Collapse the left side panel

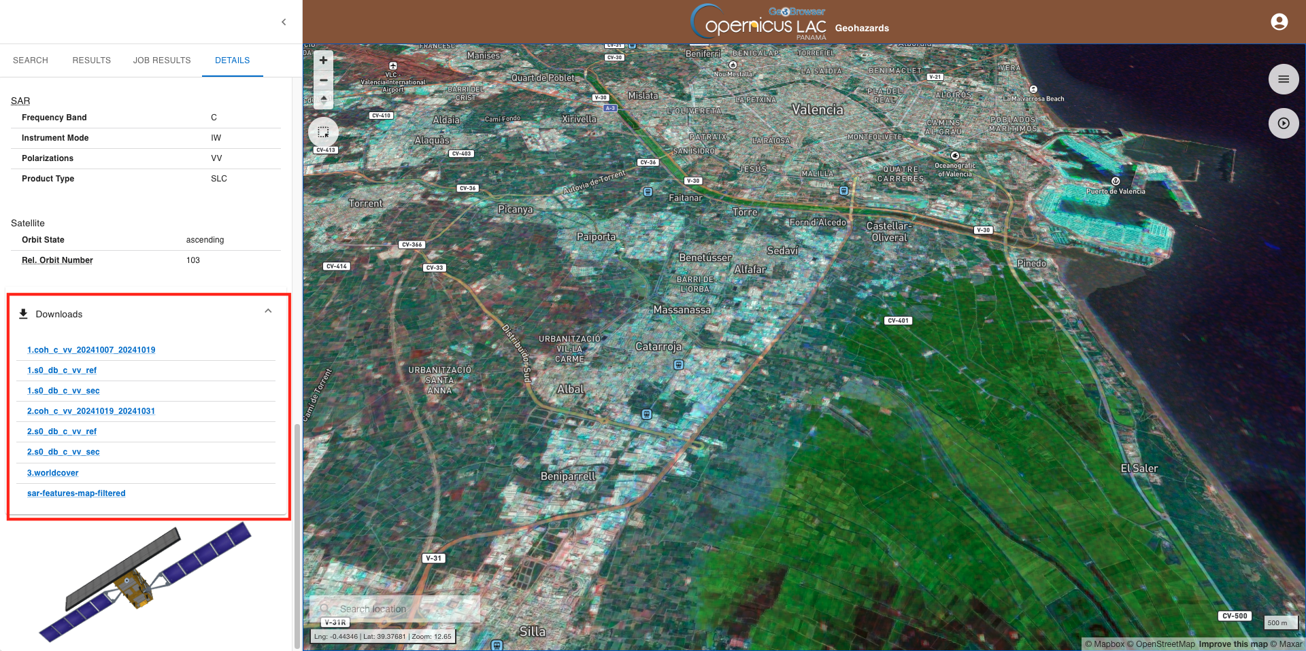point(284,22)
